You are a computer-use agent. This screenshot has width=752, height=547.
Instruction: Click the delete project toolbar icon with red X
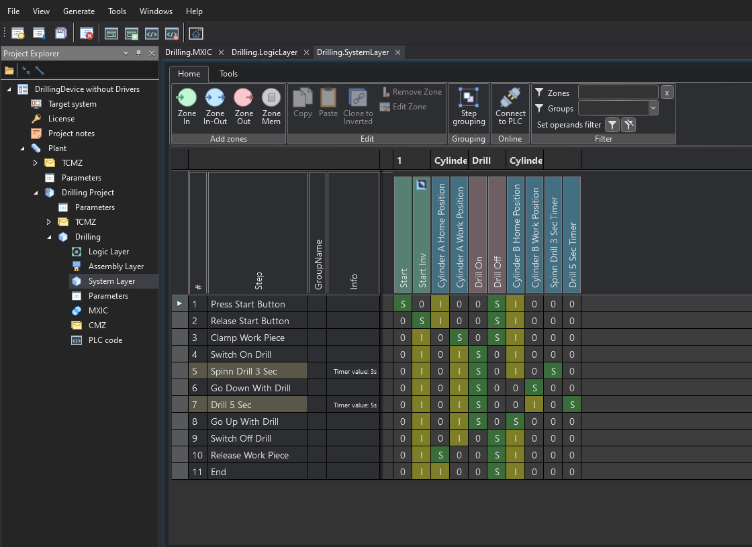(x=87, y=34)
